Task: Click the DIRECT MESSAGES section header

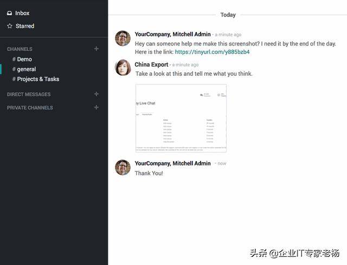Action: pyautogui.click(x=29, y=94)
